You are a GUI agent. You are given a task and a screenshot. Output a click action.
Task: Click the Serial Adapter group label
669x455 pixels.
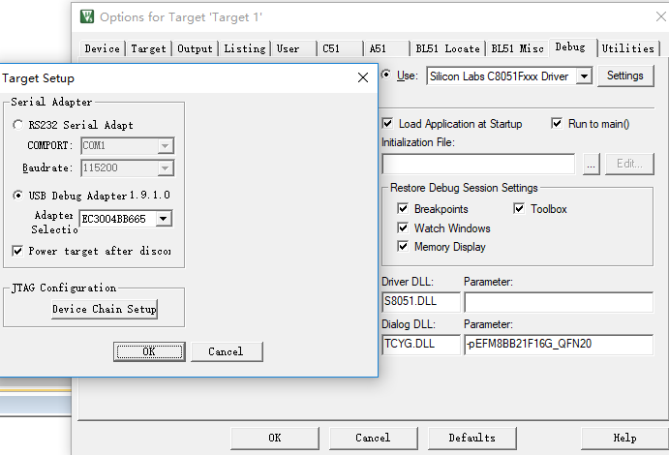(51, 102)
